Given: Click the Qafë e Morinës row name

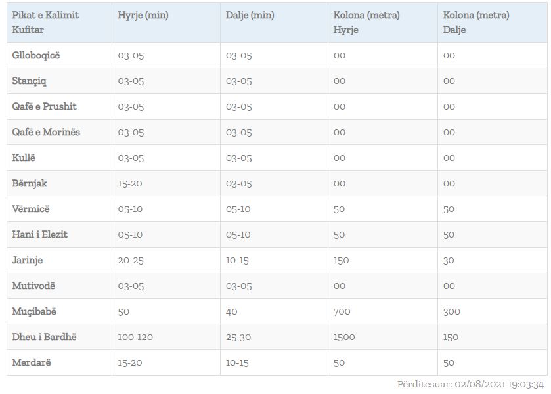Looking at the screenshot, I should click(46, 132).
